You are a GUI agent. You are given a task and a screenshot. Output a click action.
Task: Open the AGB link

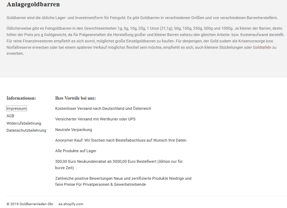pos(10,116)
